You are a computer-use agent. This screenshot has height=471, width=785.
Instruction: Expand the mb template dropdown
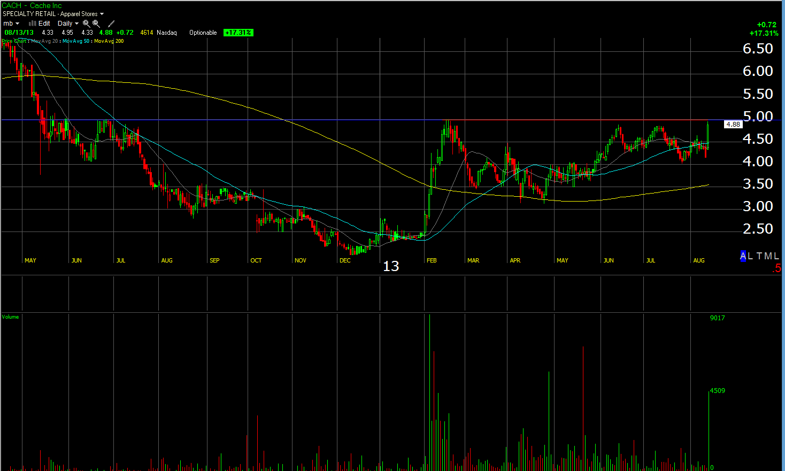[11, 24]
